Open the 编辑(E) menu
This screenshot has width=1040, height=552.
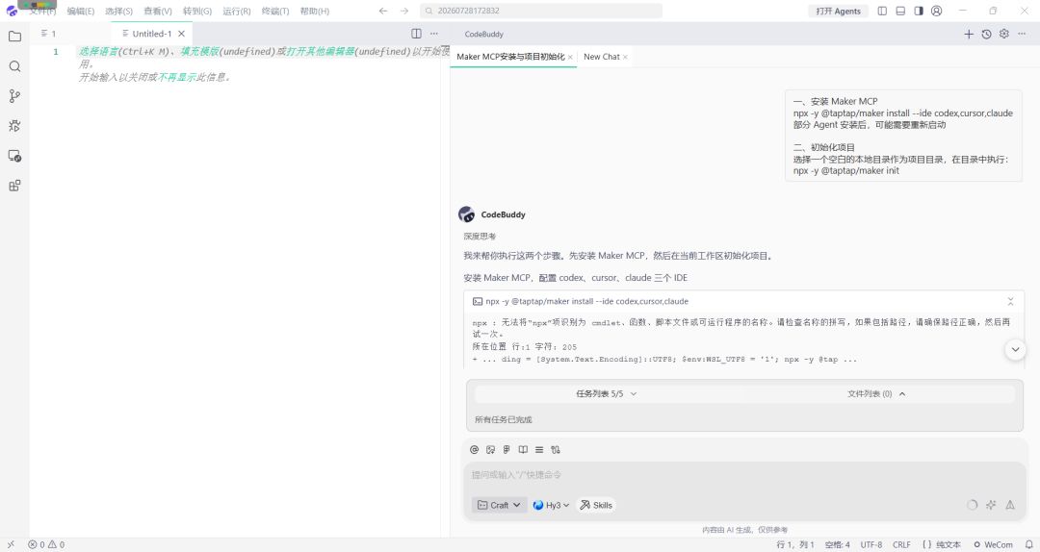click(80, 12)
